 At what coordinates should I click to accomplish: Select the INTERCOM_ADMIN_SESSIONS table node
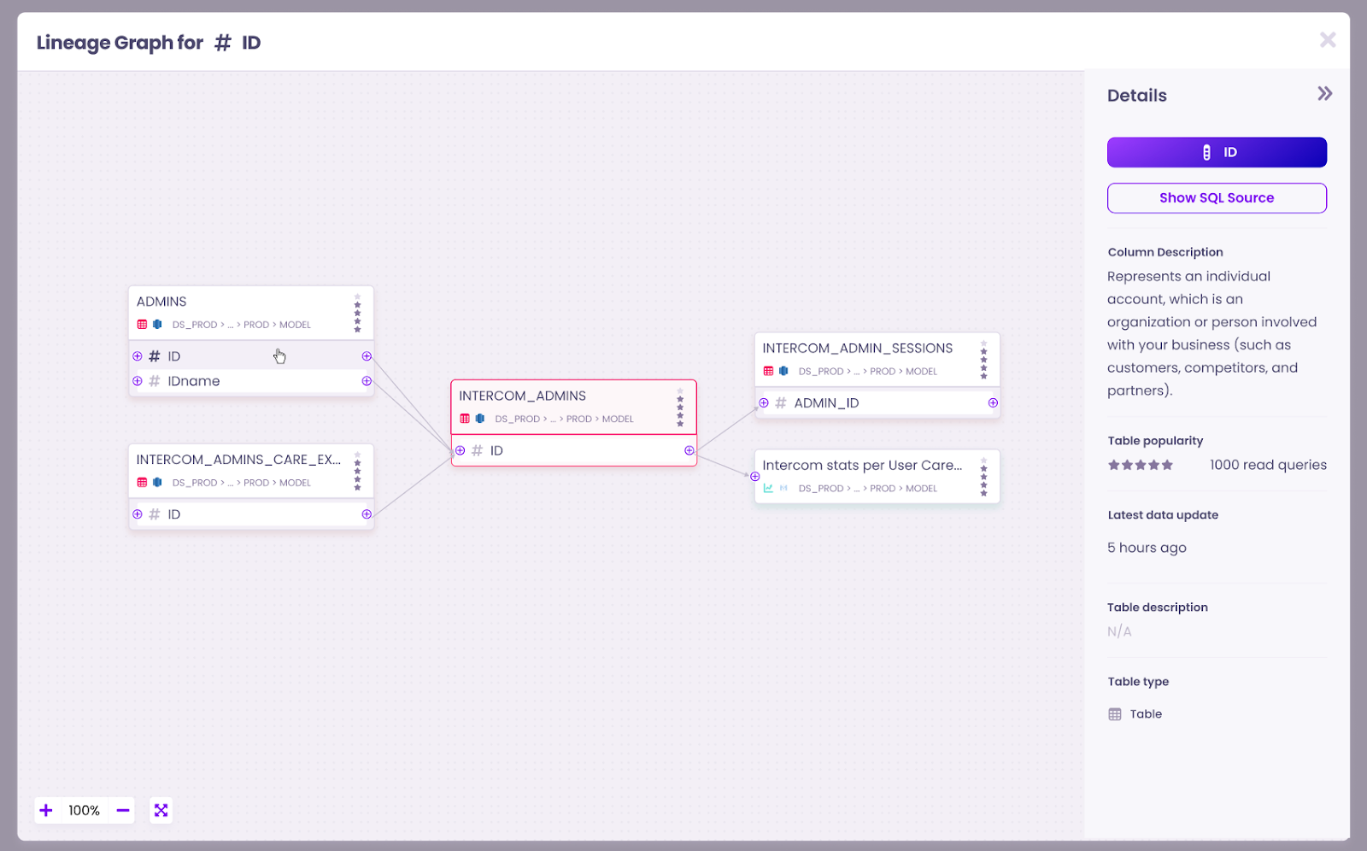857,349
